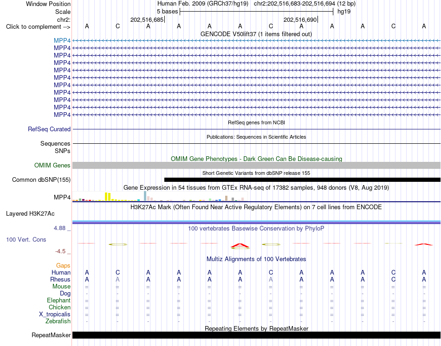This screenshot has width=441, height=346.
Task: Click the Sequences track label
Action: pyautogui.click(x=55, y=144)
